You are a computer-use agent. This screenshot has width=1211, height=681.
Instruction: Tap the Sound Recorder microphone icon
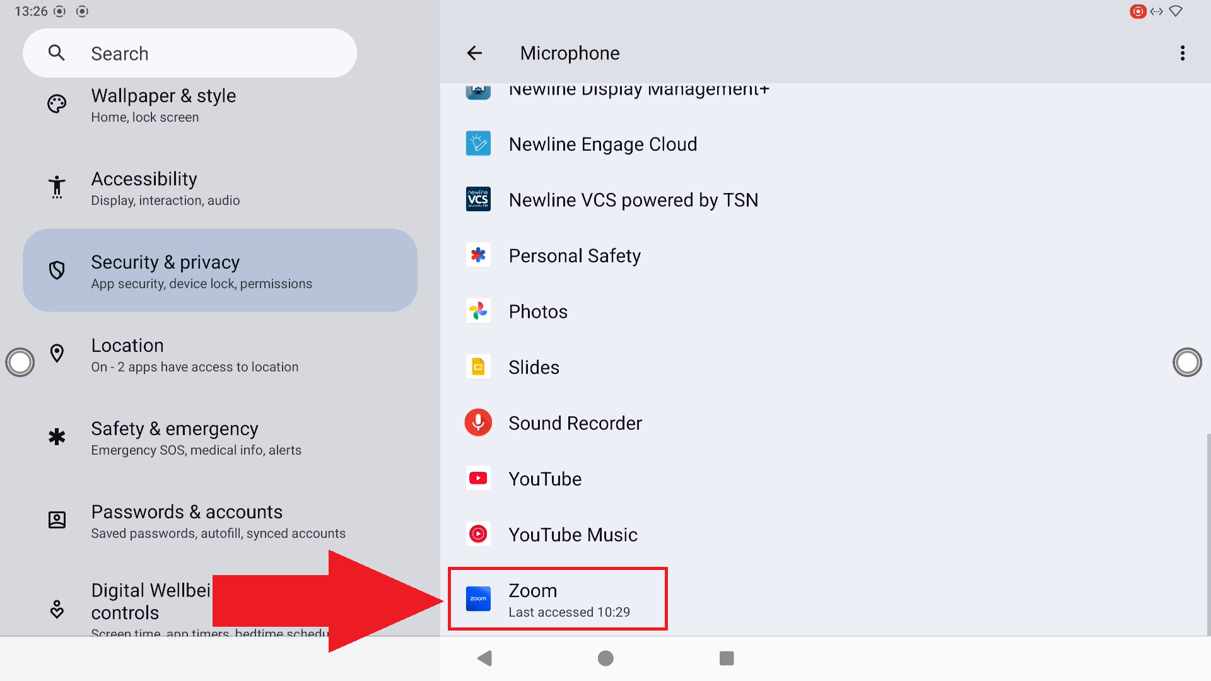pos(478,423)
